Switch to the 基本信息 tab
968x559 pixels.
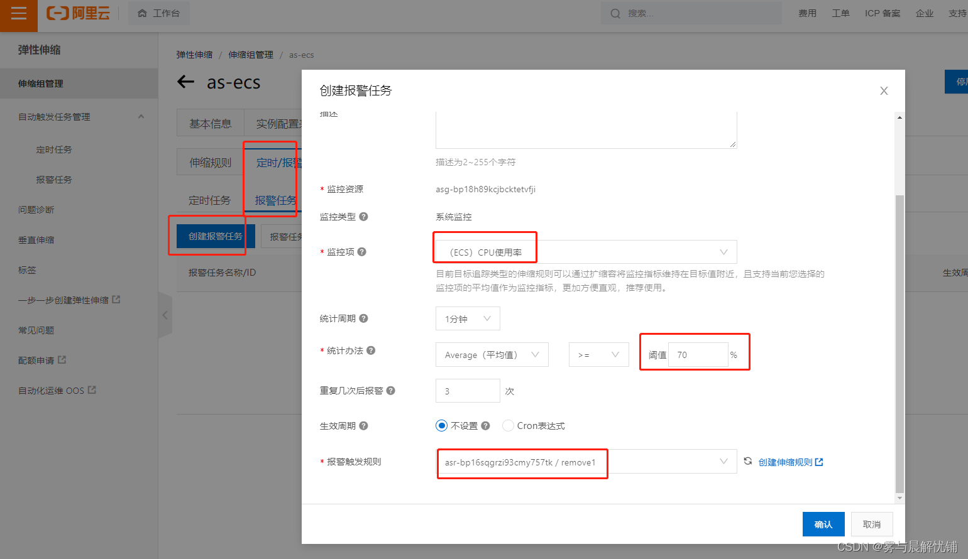coord(211,124)
